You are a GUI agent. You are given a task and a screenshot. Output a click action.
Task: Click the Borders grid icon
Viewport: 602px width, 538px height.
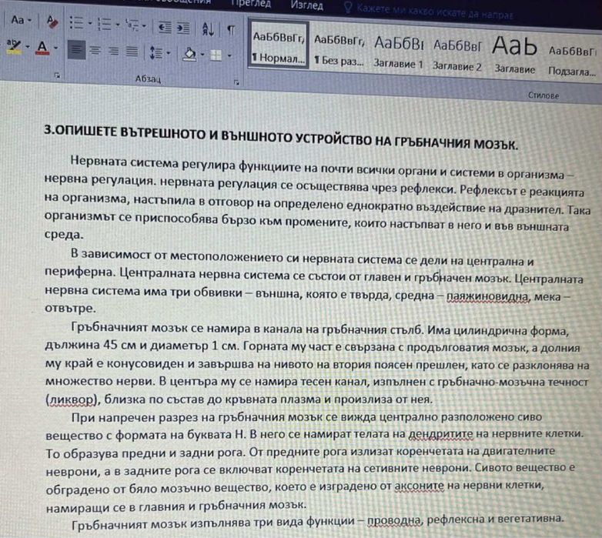click(216, 55)
